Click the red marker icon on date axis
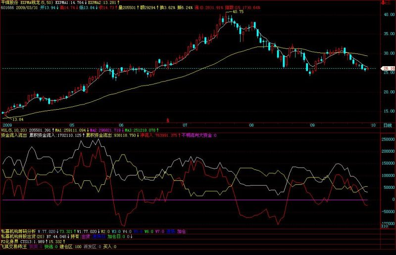396x255 pixels. 167,121
